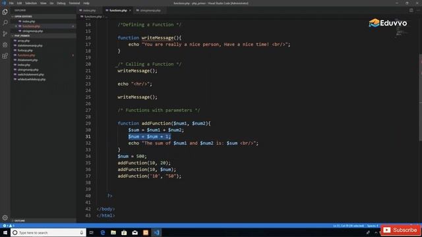Click the editor vertical scrollbar
This screenshot has height=237, width=422.
(x=421, y=97)
